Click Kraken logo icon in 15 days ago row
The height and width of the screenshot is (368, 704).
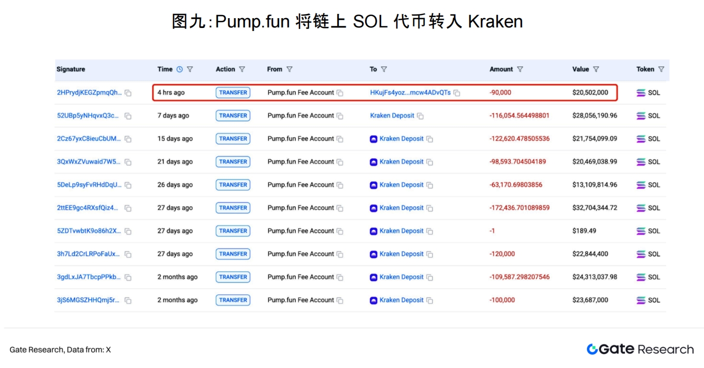pyautogui.click(x=373, y=139)
